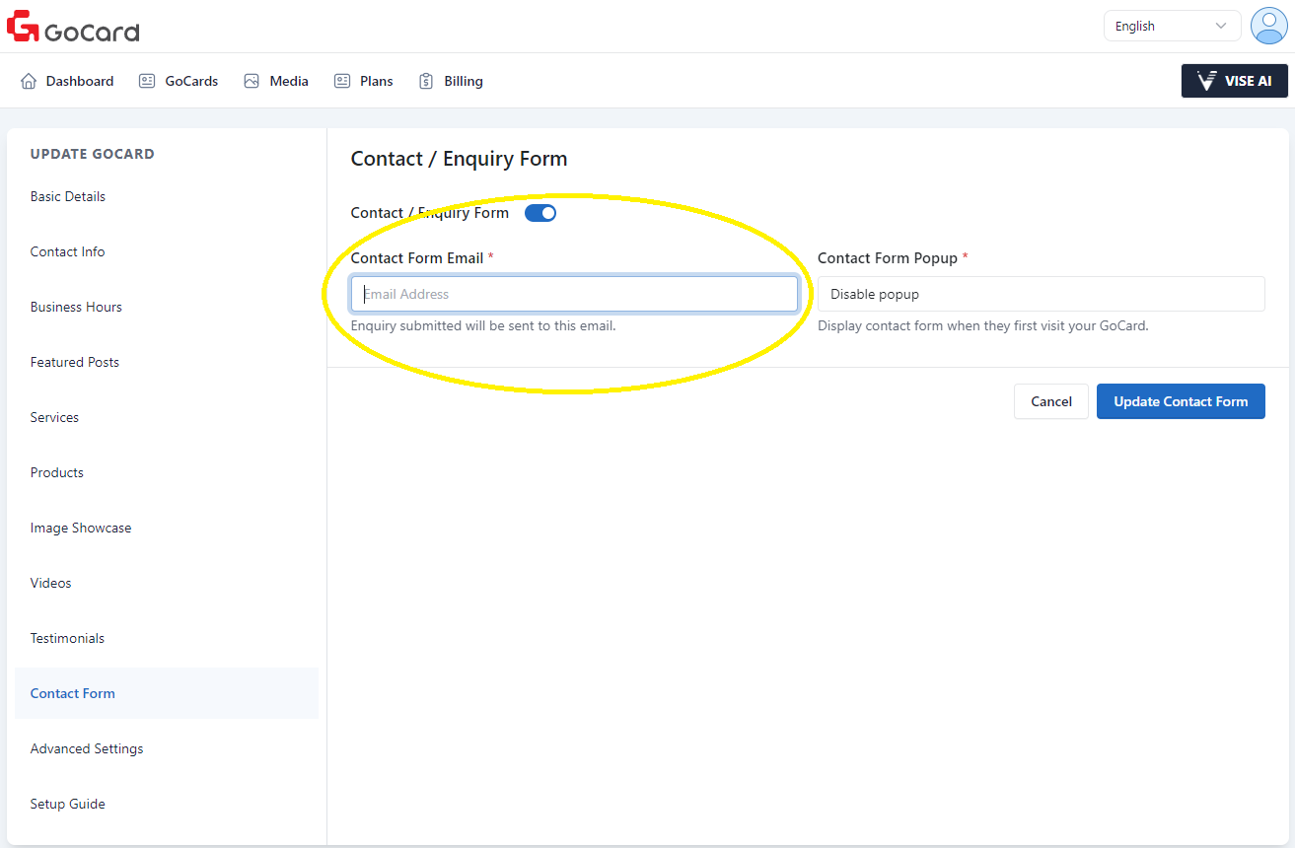The height and width of the screenshot is (848, 1295).
Task: Focus the Contact Form Email field
Action: [x=574, y=294]
